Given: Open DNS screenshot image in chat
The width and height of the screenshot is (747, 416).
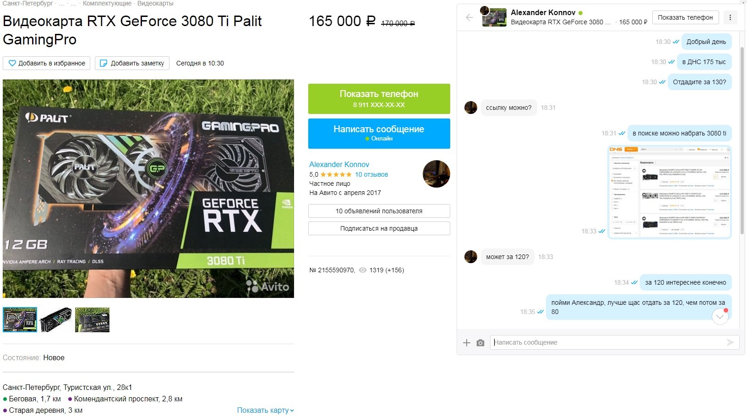Looking at the screenshot, I should (x=669, y=192).
